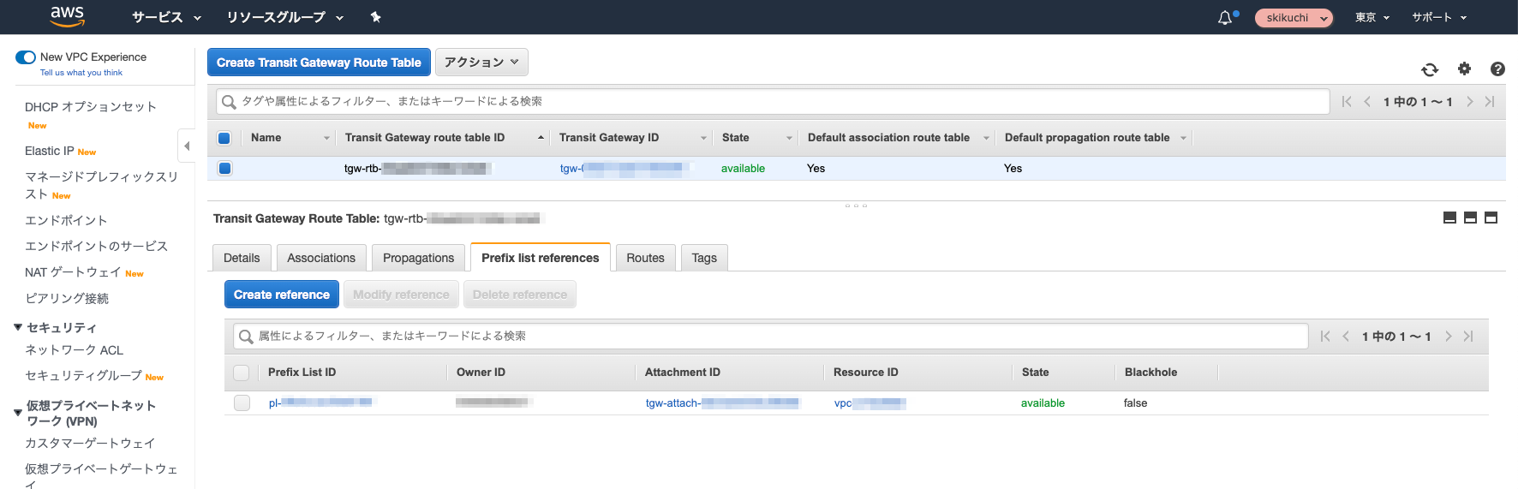Open the help question mark icon
The image size is (1518, 489).
tap(1497, 69)
